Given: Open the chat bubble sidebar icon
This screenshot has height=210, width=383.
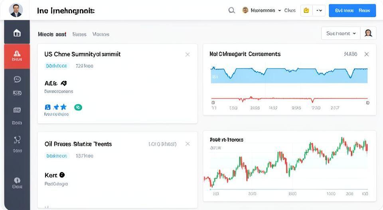Looking at the screenshot, I should pyautogui.click(x=17, y=79).
